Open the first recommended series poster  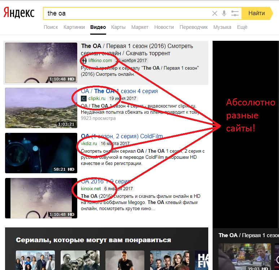[x=35, y=260]
